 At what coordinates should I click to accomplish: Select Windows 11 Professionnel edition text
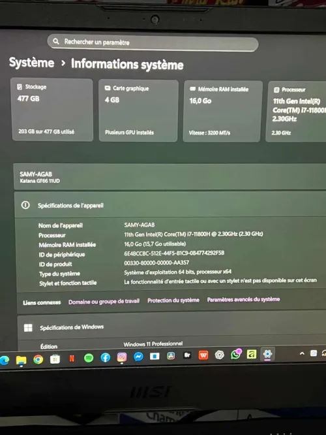[x=153, y=344]
